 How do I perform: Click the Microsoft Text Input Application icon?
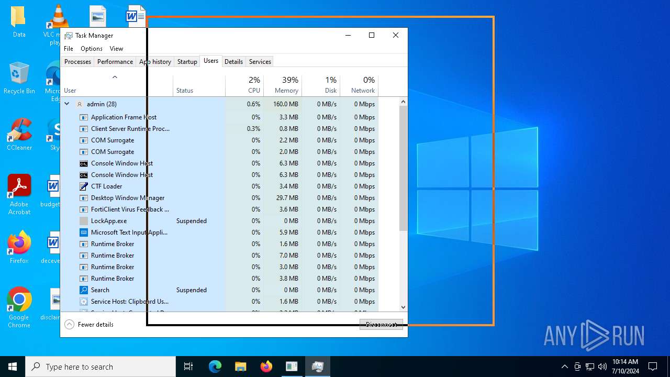84,232
